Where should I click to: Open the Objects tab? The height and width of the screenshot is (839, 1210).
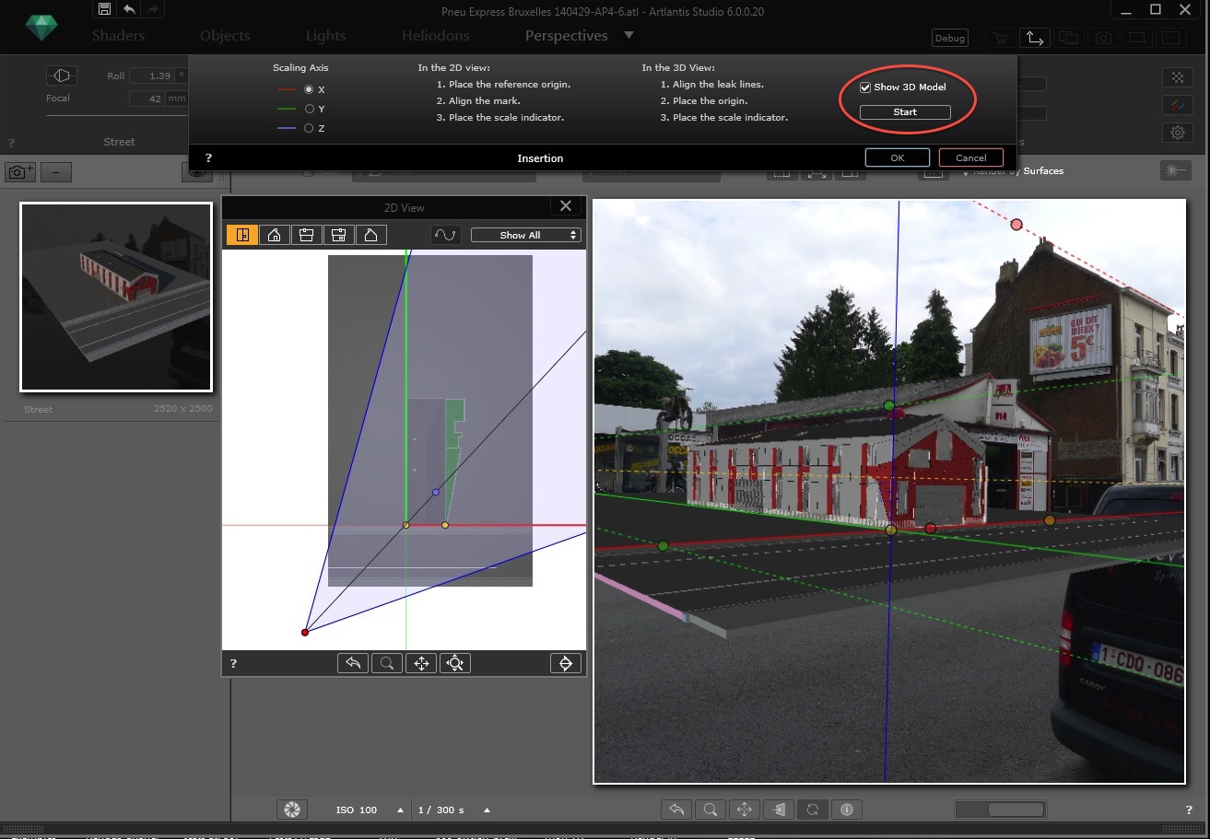tap(225, 36)
